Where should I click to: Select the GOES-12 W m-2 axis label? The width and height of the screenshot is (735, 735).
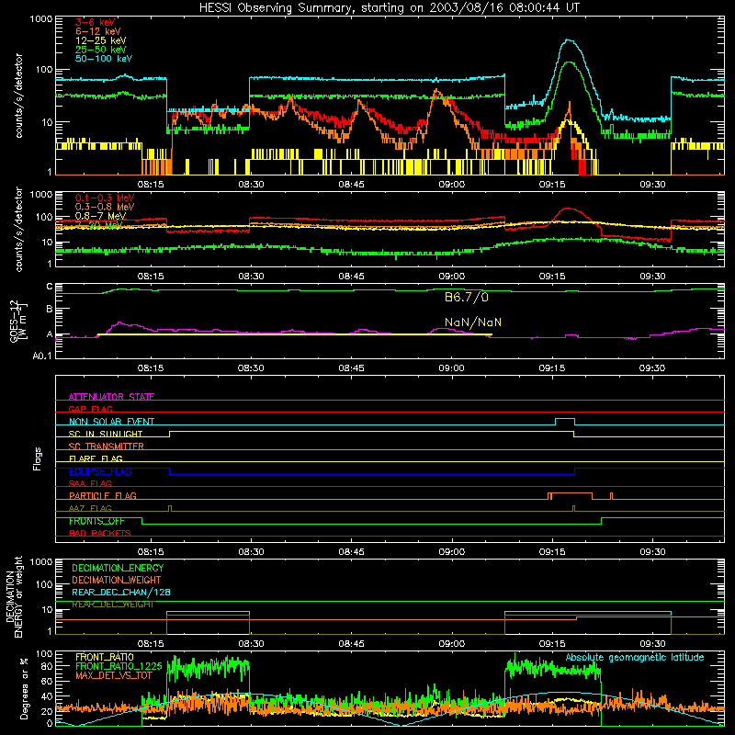coord(17,321)
